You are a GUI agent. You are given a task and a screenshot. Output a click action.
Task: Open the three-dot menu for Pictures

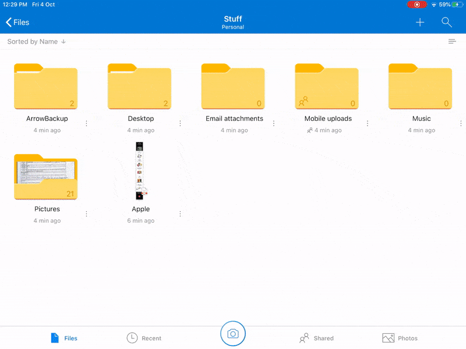click(x=86, y=213)
